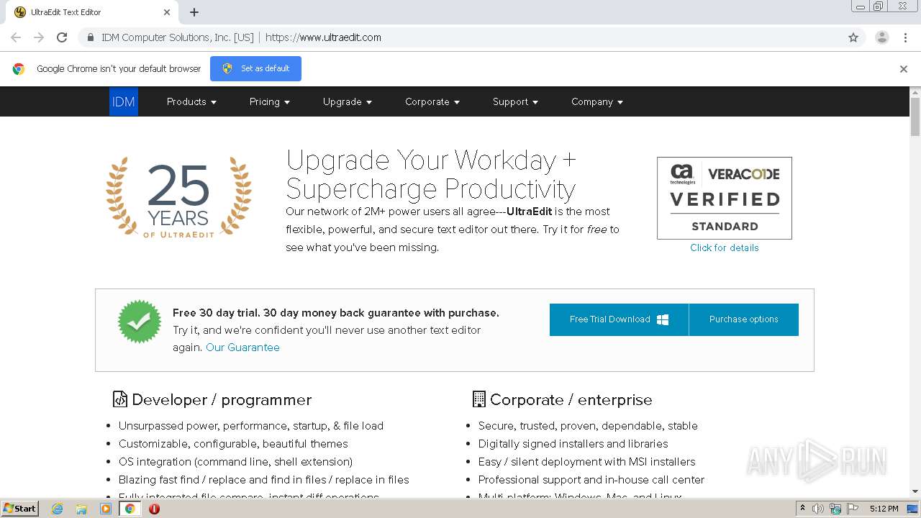The height and width of the screenshot is (518, 921).
Task: Show hidden tray icons arrow
Action: (x=802, y=509)
